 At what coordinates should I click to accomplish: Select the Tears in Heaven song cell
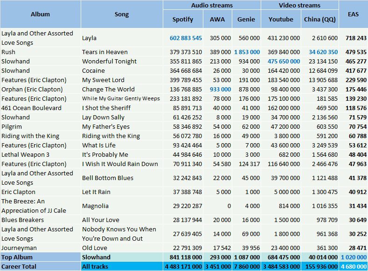[x=122, y=52]
